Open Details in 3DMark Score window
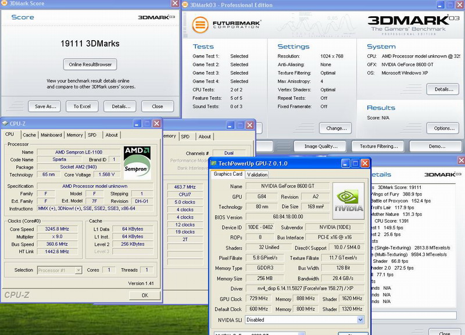The width and height of the screenshot is (465, 335). (121, 106)
